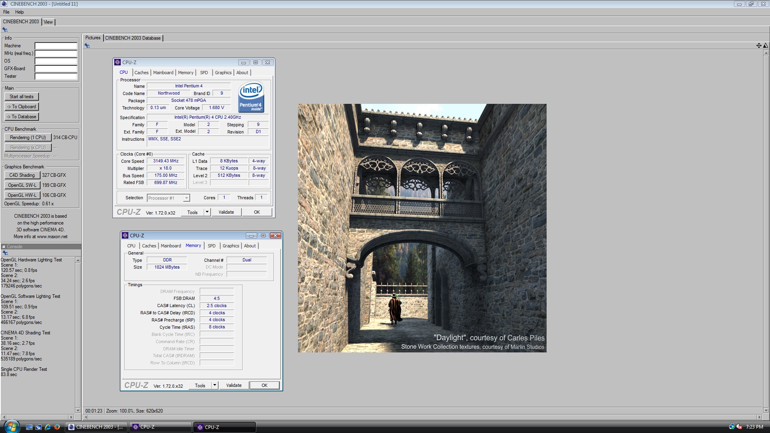Start the C4D Shading test
Screen dimensions: 770x433
pos(22,175)
